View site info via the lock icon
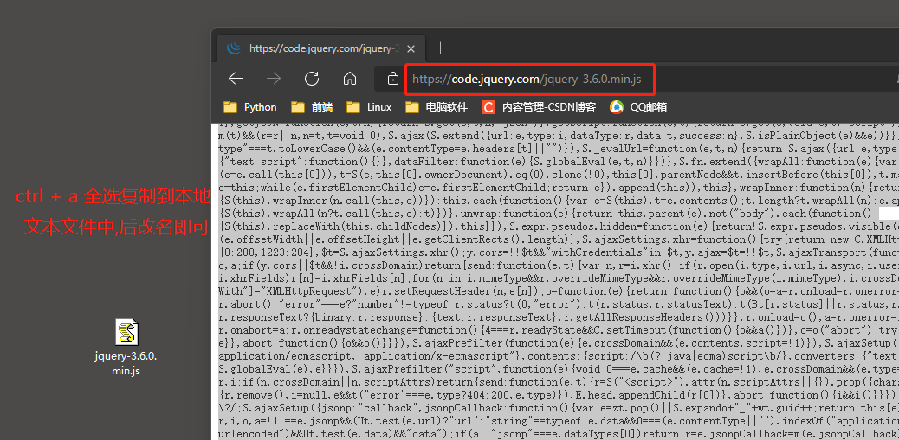The image size is (899, 440). 392,79
